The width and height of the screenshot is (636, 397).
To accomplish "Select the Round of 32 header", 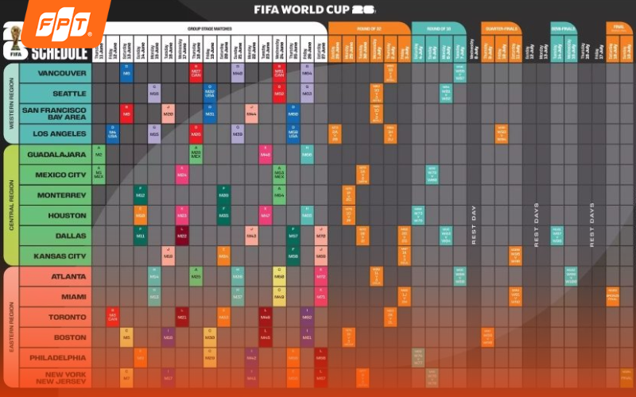I will tap(369, 29).
